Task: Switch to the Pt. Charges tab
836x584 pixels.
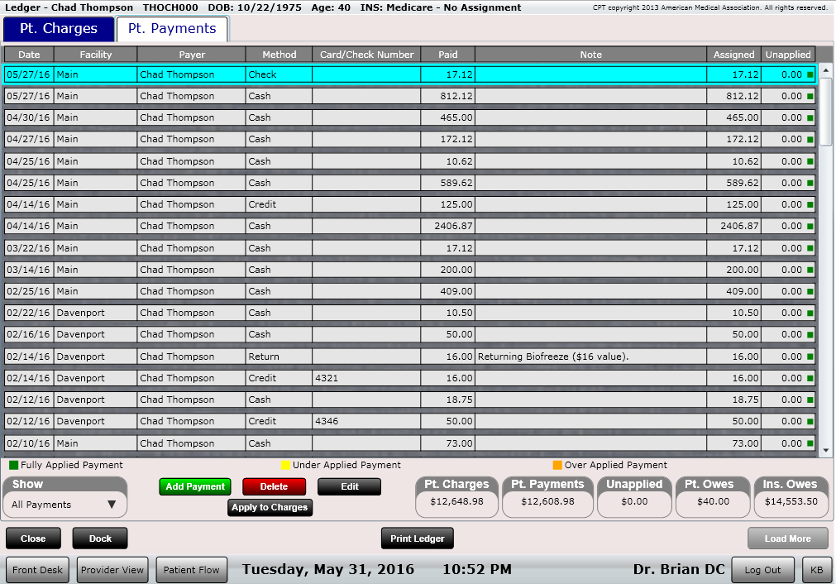Action: click(x=58, y=27)
